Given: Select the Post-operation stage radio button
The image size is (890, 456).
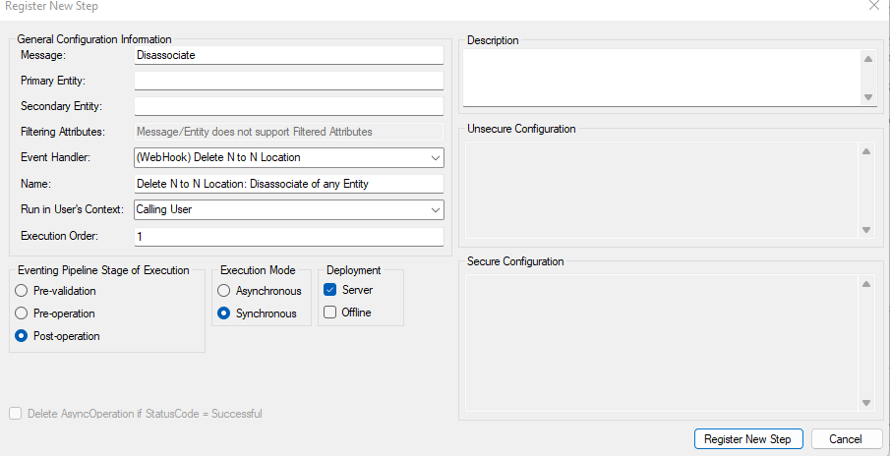Looking at the screenshot, I should [23, 336].
